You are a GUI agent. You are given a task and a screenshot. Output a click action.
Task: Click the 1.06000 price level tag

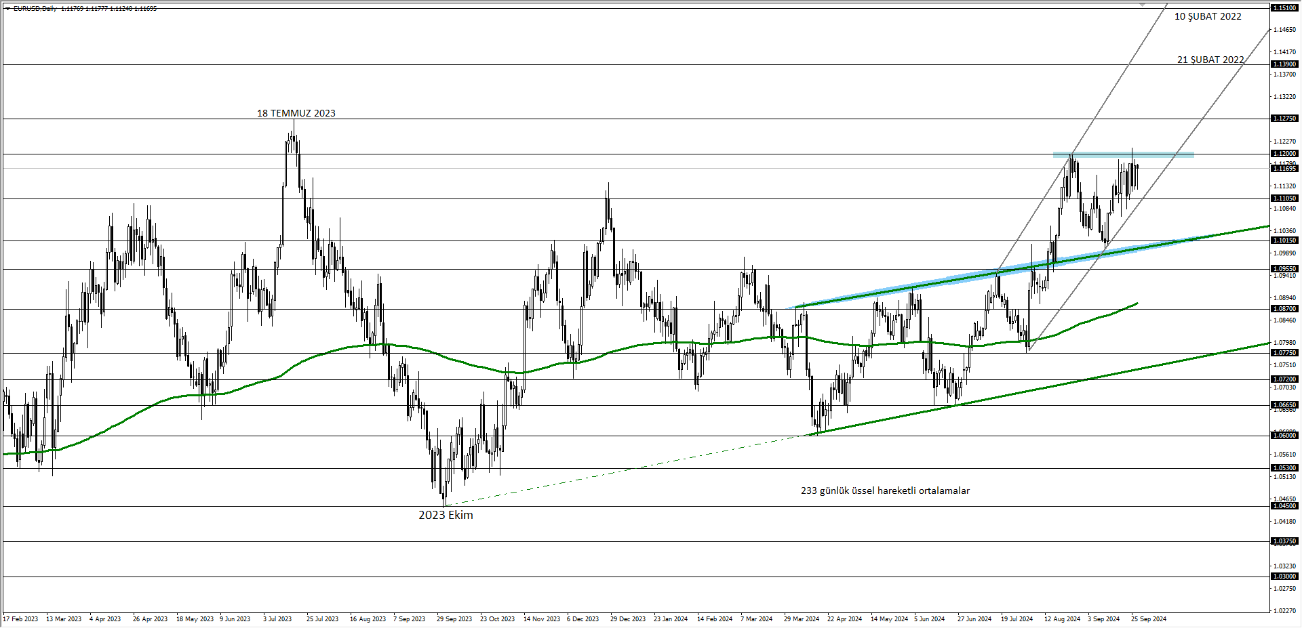tap(1284, 436)
